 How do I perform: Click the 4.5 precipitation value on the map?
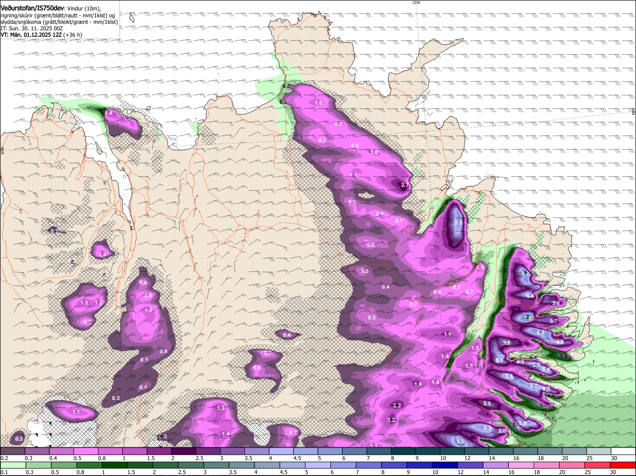point(559,342)
